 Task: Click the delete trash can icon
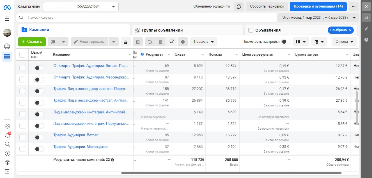tap(160, 42)
